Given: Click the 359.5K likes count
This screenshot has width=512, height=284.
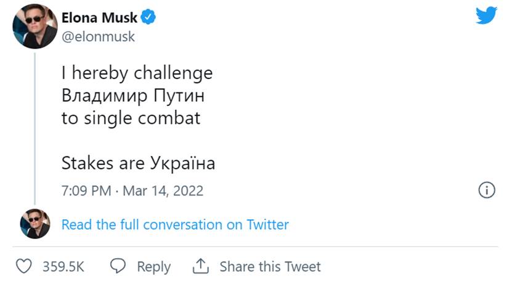Looking at the screenshot, I should coord(63,267).
